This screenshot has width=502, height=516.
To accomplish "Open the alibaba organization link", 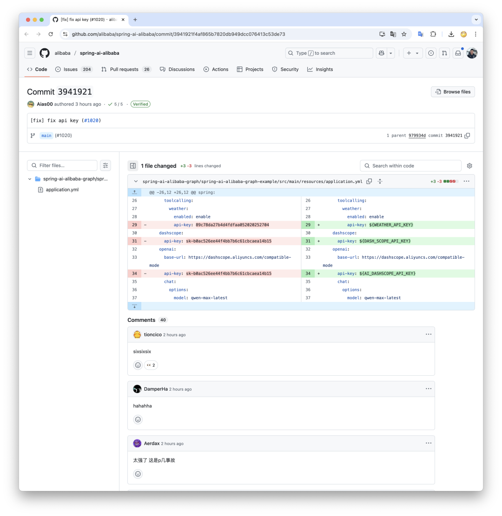I will click(x=62, y=53).
